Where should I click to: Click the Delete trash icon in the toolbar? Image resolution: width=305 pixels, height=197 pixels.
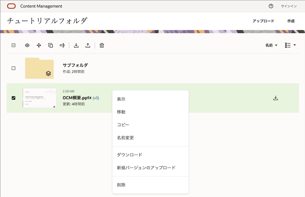102,45
